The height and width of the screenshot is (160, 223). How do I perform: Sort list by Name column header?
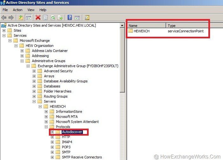(x=147, y=26)
